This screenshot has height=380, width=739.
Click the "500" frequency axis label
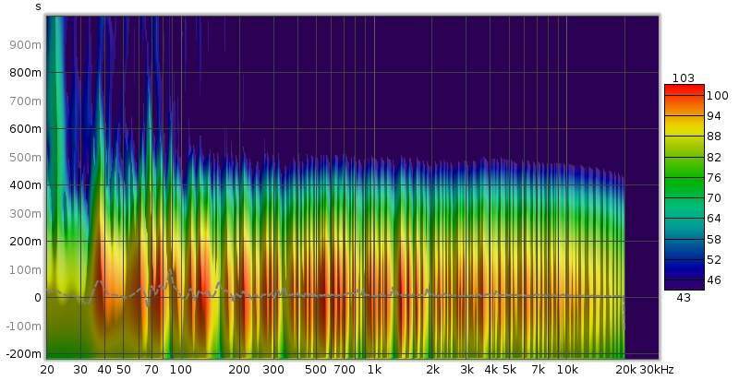[x=316, y=370]
